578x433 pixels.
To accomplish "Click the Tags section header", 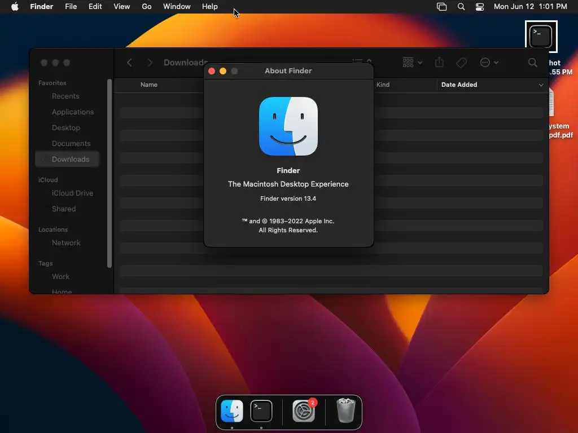I will tap(45, 263).
